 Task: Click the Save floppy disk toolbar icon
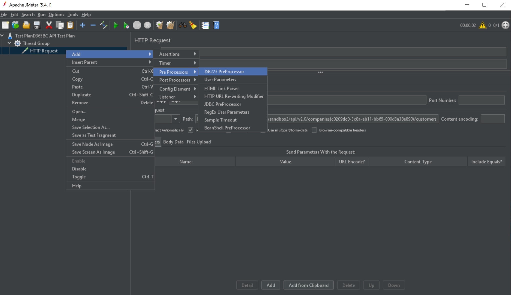pyautogui.click(x=37, y=25)
